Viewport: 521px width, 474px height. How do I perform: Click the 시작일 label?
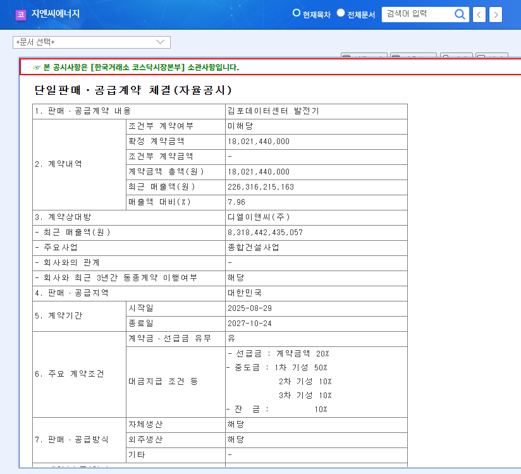[x=141, y=308]
